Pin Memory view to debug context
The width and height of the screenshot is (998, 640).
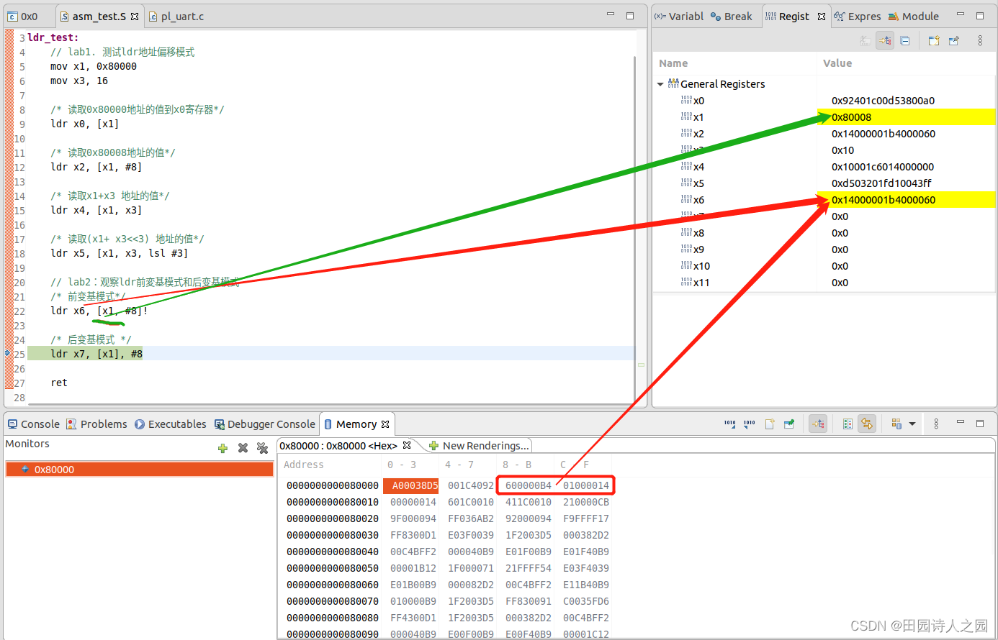coord(789,424)
